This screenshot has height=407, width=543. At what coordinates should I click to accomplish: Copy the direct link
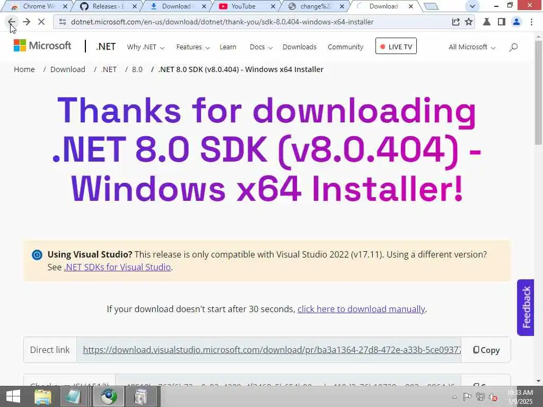click(x=486, y=350)
